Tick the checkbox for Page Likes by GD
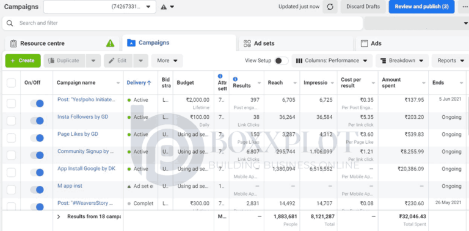Viewport: 469px width, 231px height. [12, 138]
